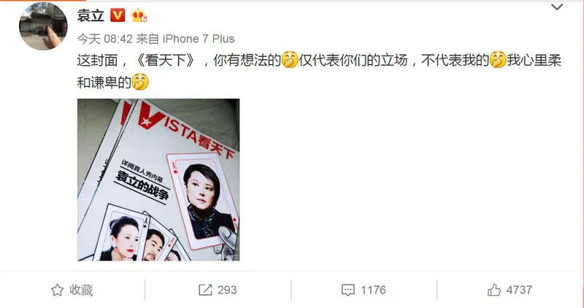Open the post timestamp 今天 08:42
584x308 pixels.
104,39
